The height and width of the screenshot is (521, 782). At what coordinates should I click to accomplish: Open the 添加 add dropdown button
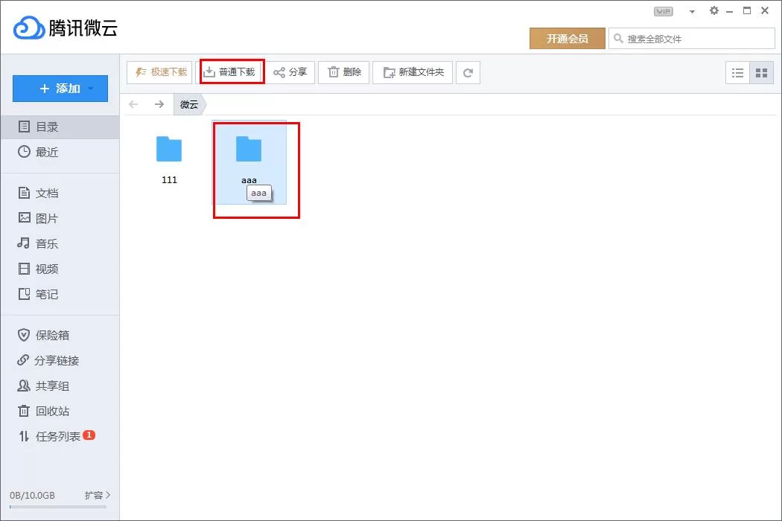tap(60, 89)
